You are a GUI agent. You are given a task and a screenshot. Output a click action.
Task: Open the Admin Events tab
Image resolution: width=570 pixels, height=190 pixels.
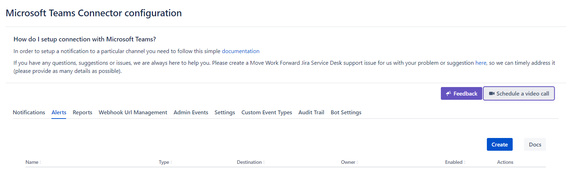click(x=191, y=113)
